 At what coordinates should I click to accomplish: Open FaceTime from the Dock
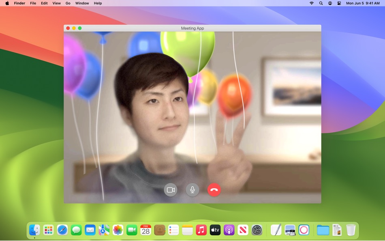131,230
